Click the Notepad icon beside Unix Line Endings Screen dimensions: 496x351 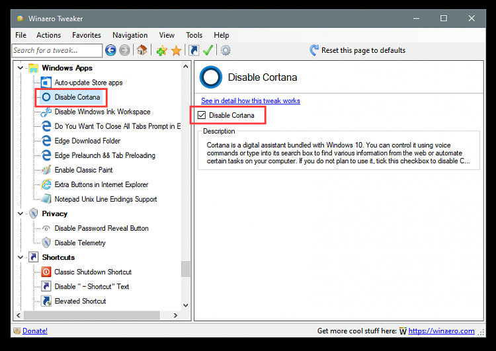pos(46,199)
